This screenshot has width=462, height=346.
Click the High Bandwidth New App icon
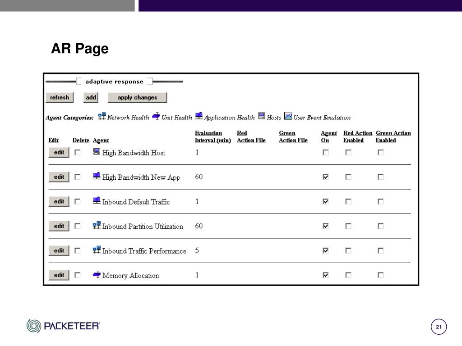(97, 176)
